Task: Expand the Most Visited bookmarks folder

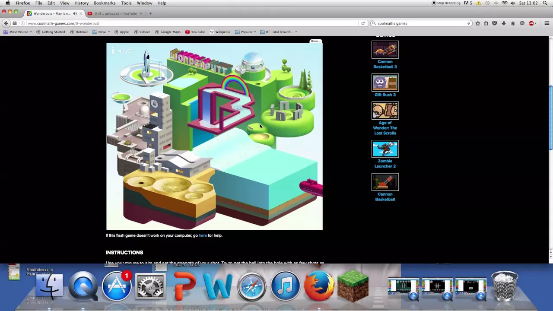Action: coord(18,32)
